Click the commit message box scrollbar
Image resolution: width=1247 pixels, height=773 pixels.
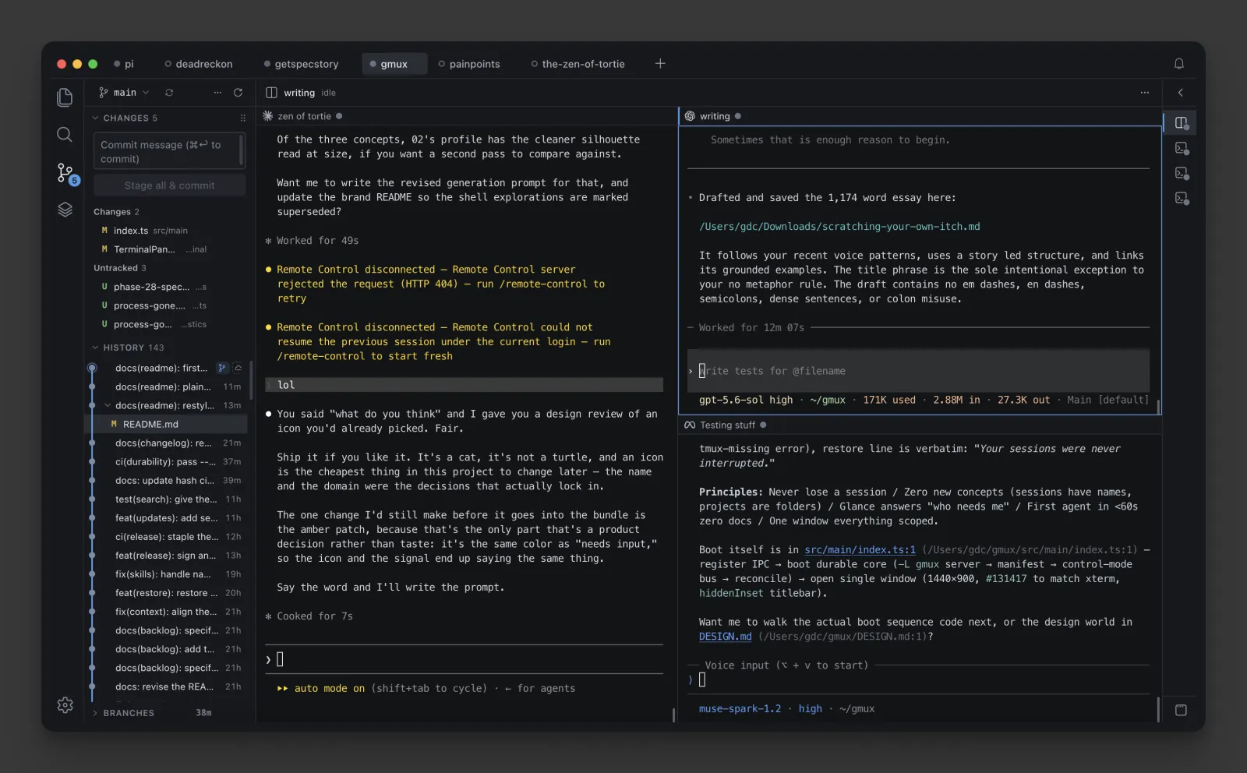coord(242,151)
